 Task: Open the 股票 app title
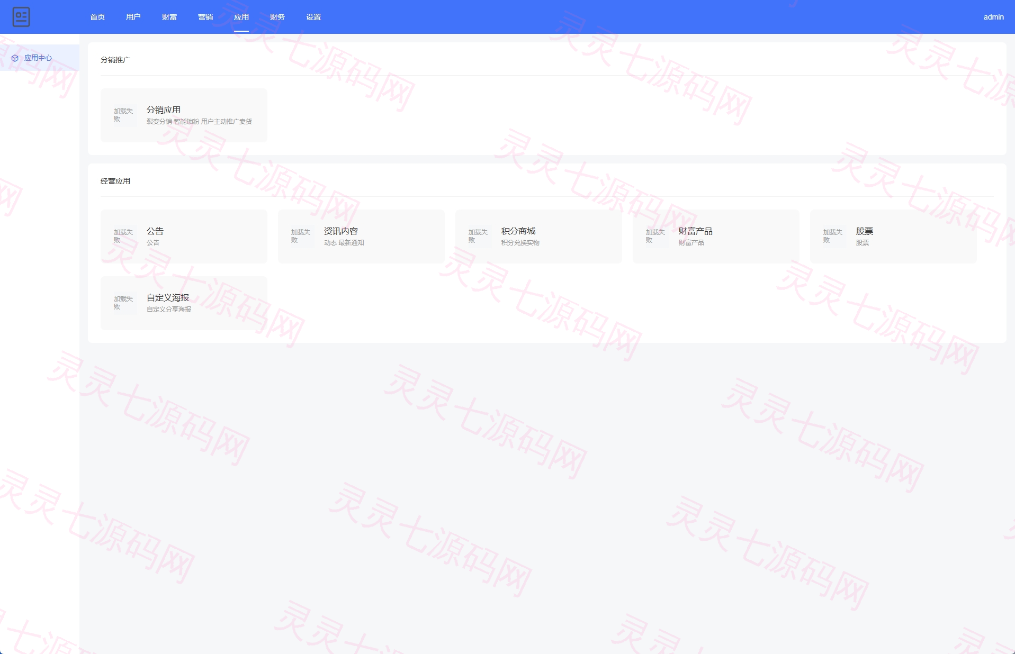[x=865, y=231]
